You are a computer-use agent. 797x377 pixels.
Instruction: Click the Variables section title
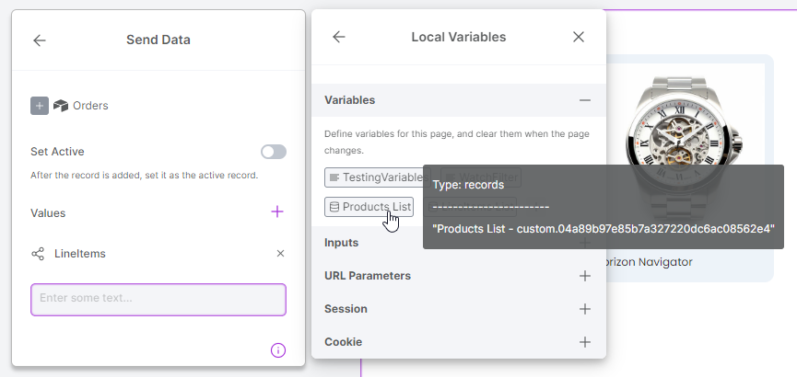click(350, 100)
